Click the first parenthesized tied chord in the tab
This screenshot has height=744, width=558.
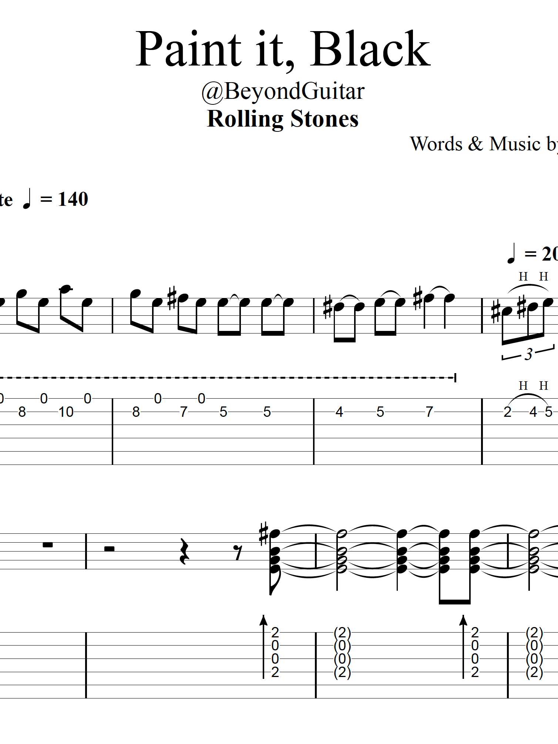click(x=342, y=652)
